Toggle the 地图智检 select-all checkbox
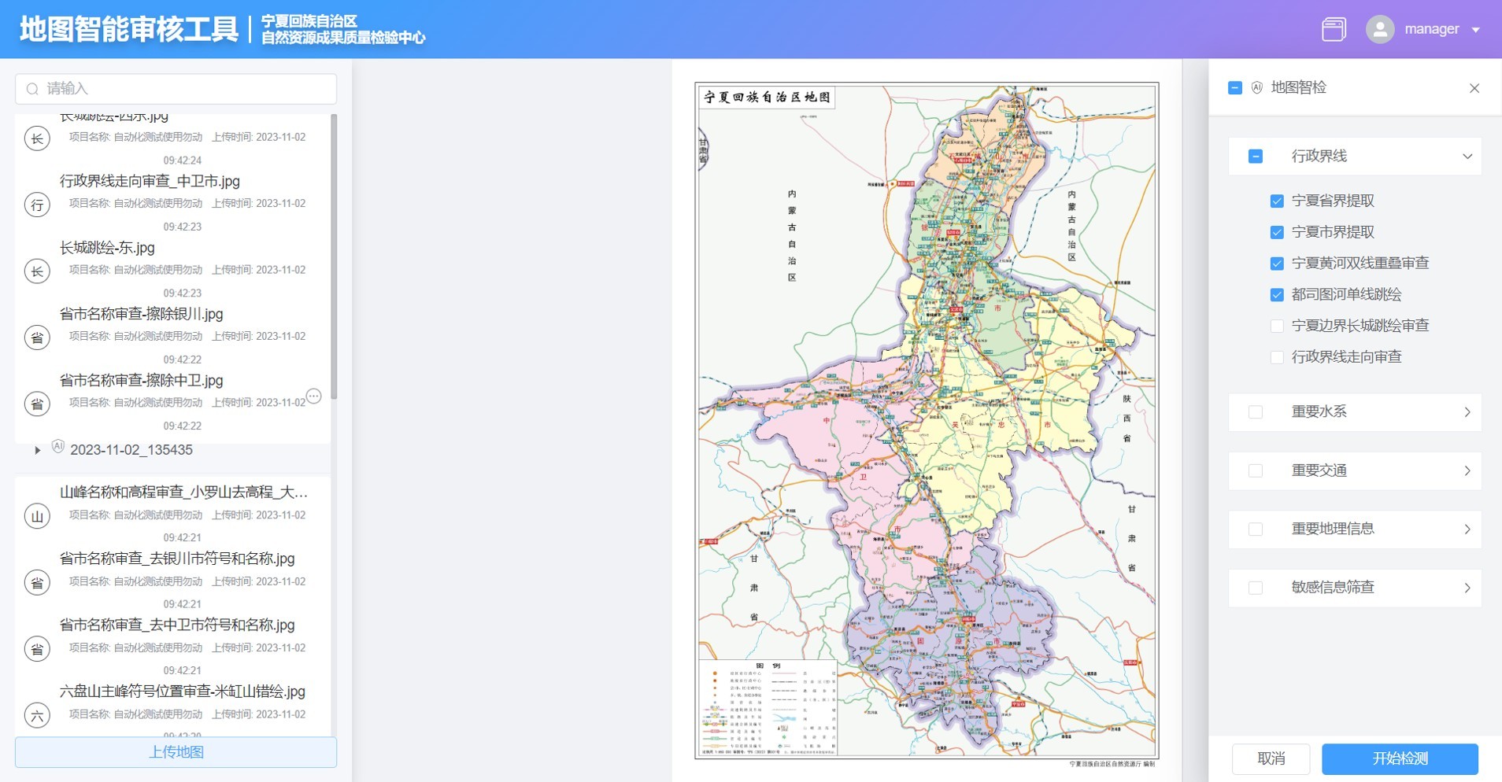Image resolution: width=1502 pixels, height=782 pixels. pyautogui.click(x=1235, y=87)
